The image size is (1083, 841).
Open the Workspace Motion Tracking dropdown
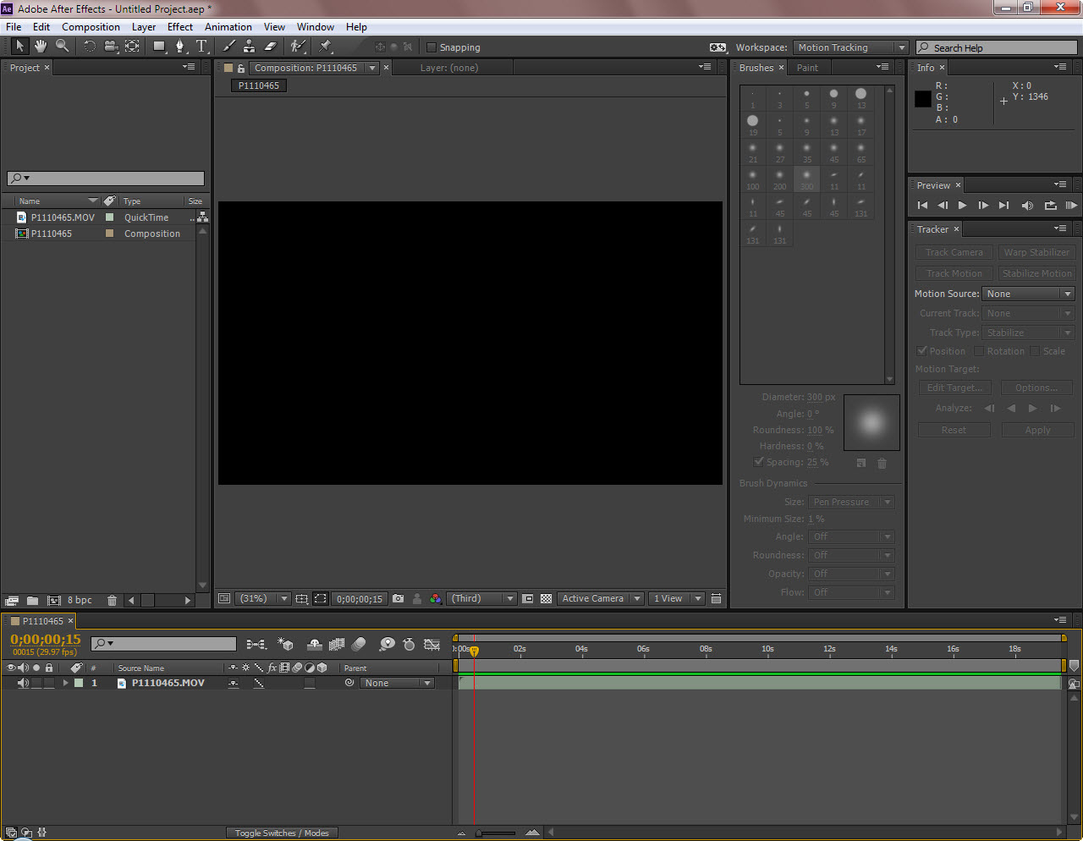click(x=851, y=47)
